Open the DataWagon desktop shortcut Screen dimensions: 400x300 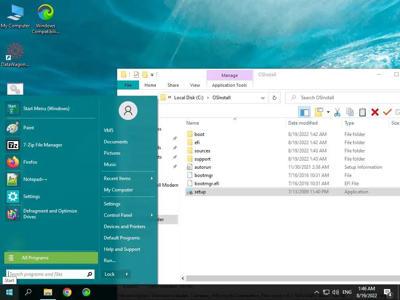(15, 55)
